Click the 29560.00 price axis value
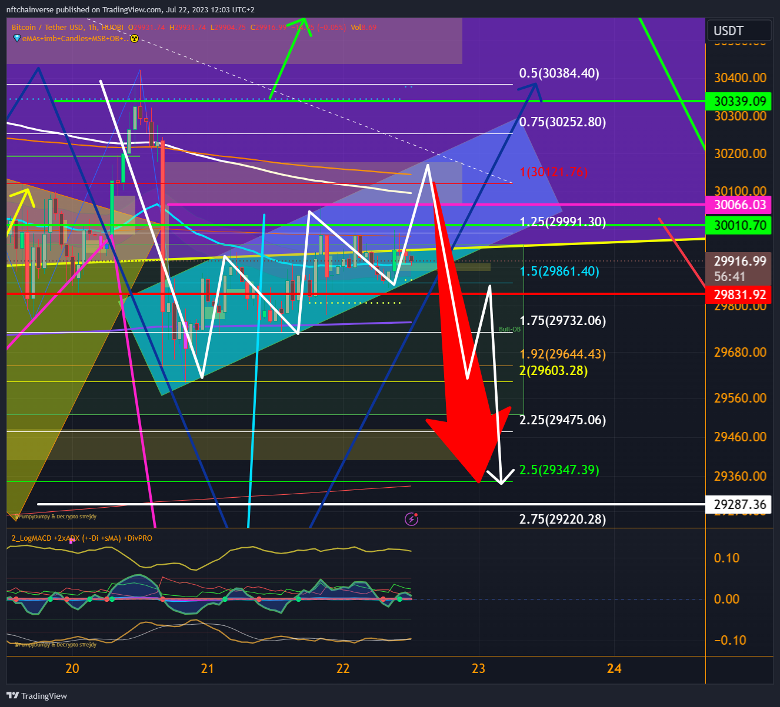 coord(740,398)
